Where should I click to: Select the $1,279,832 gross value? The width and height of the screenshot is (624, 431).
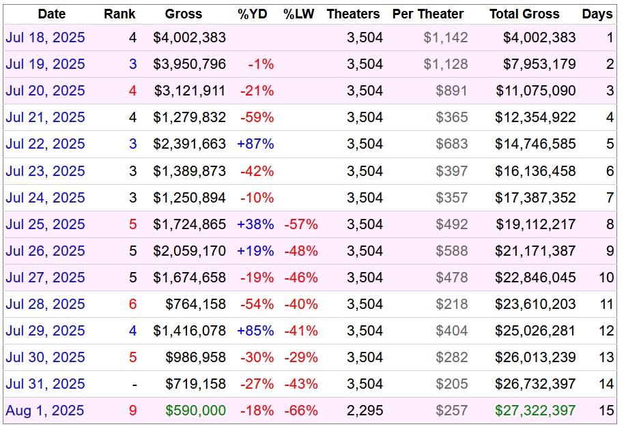[x=189, y=118]
